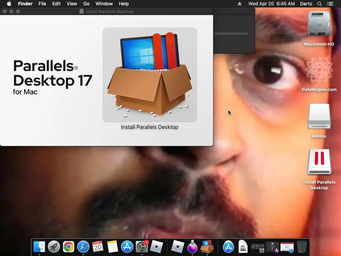Click the date and time in the menu bar

(x=272, y=4)
